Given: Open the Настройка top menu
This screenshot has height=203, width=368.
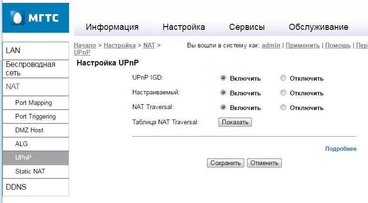Looking at the screenshot, I should point(184,27).
